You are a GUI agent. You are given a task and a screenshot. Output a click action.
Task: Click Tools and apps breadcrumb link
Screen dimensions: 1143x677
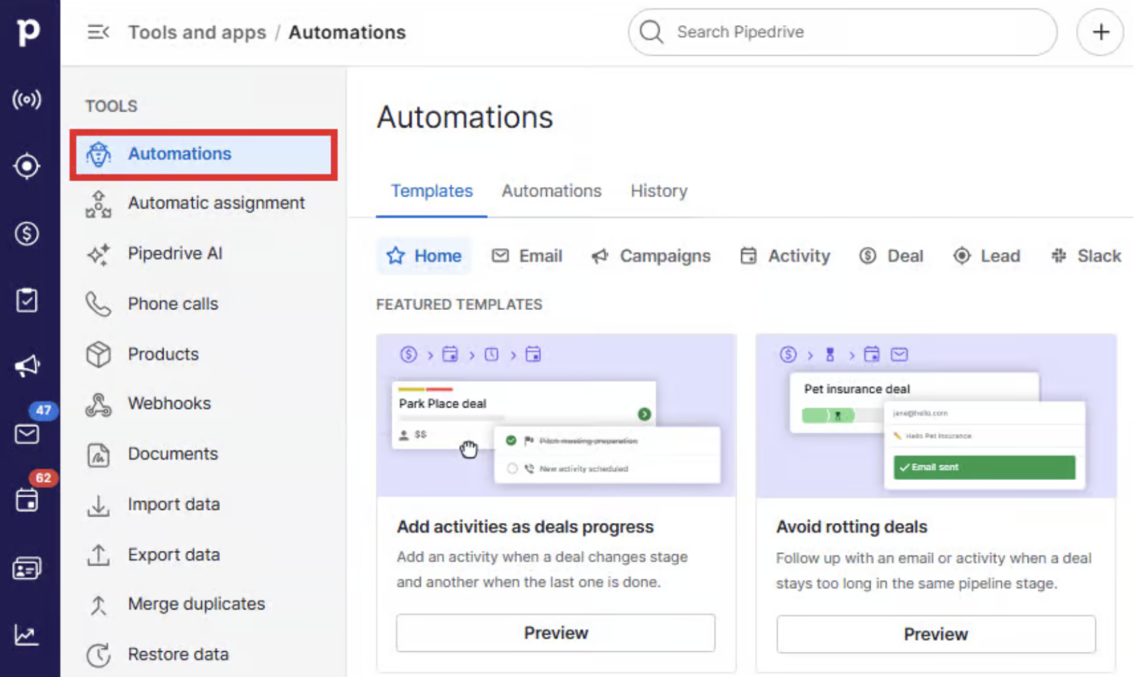click(197, 32)
